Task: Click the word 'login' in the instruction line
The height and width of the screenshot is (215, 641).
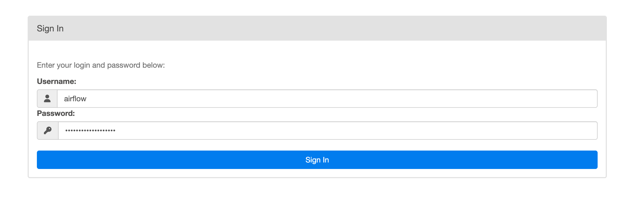Action: pyautogui.click(x=82, y=66)
